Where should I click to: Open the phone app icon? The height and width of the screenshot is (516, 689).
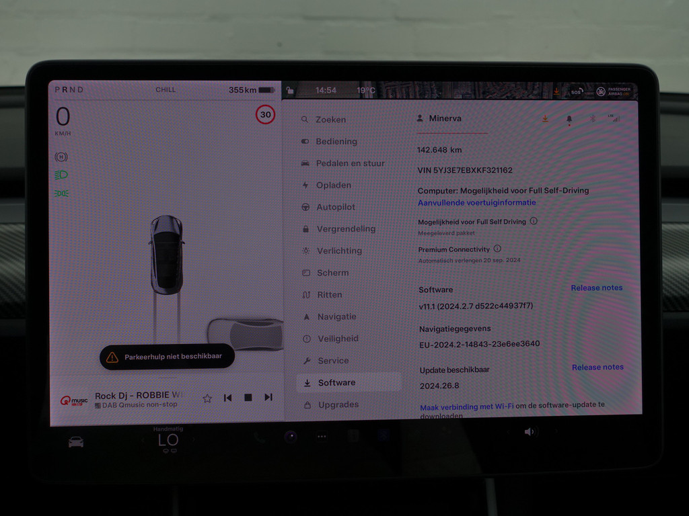click(x=260, y=437)
